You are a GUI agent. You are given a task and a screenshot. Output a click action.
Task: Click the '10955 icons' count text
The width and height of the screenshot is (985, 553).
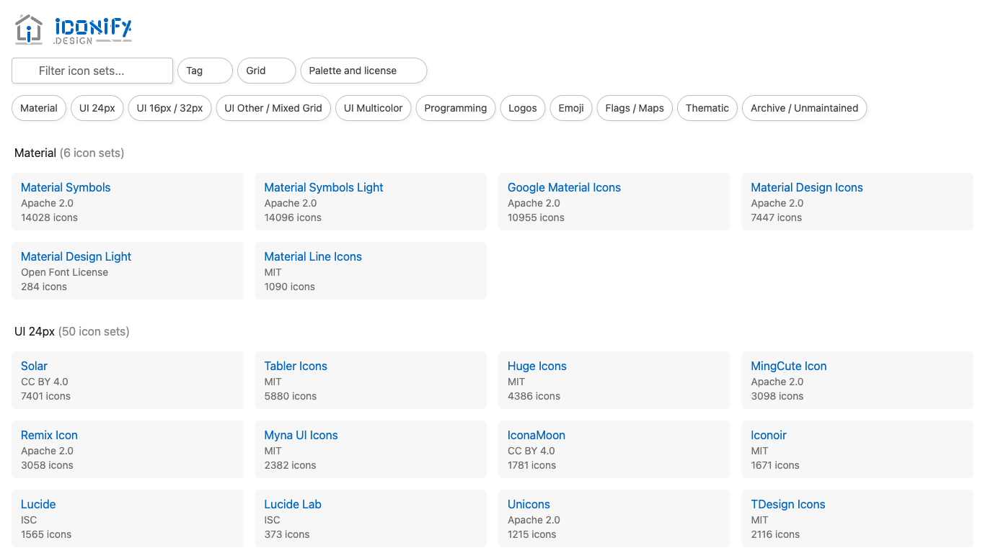[x=536, y=217]
